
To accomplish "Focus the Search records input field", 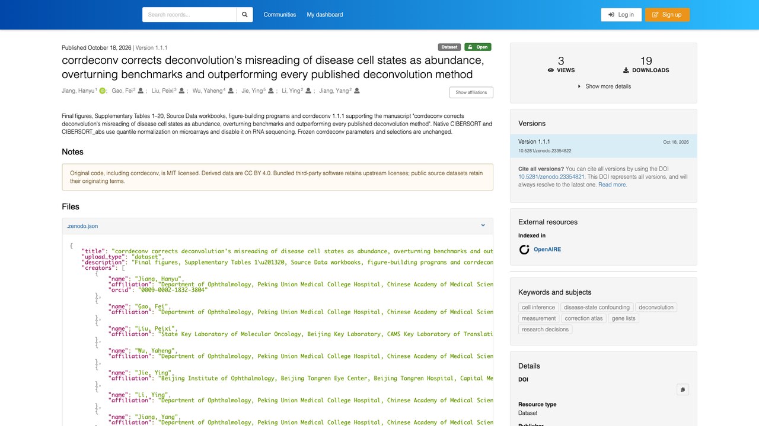I will pos(189,15).
